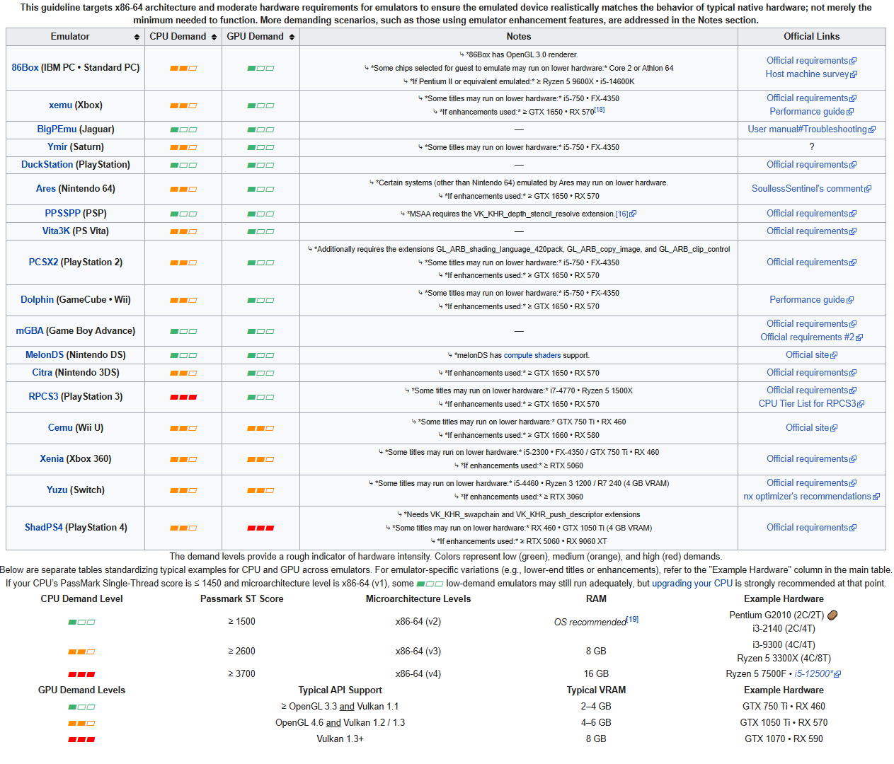
Task: Click the orange CPU demand bars in Dolphin row
Action: pyautogui.click(x=183, y=300)
